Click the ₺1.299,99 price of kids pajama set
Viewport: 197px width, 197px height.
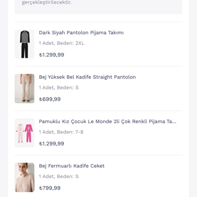[52, 143]
